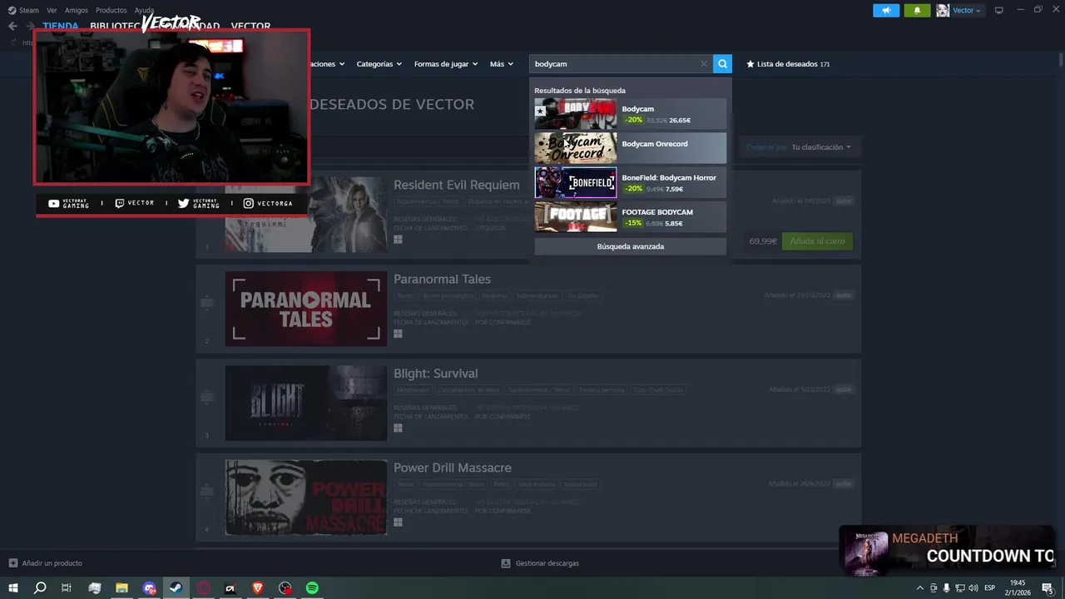Image resolution: width=1065 pixels, height=599 pixels.
Task: Click the Gestionar descargas download icon
Action: pyautogui.click(x=506, y=563)
